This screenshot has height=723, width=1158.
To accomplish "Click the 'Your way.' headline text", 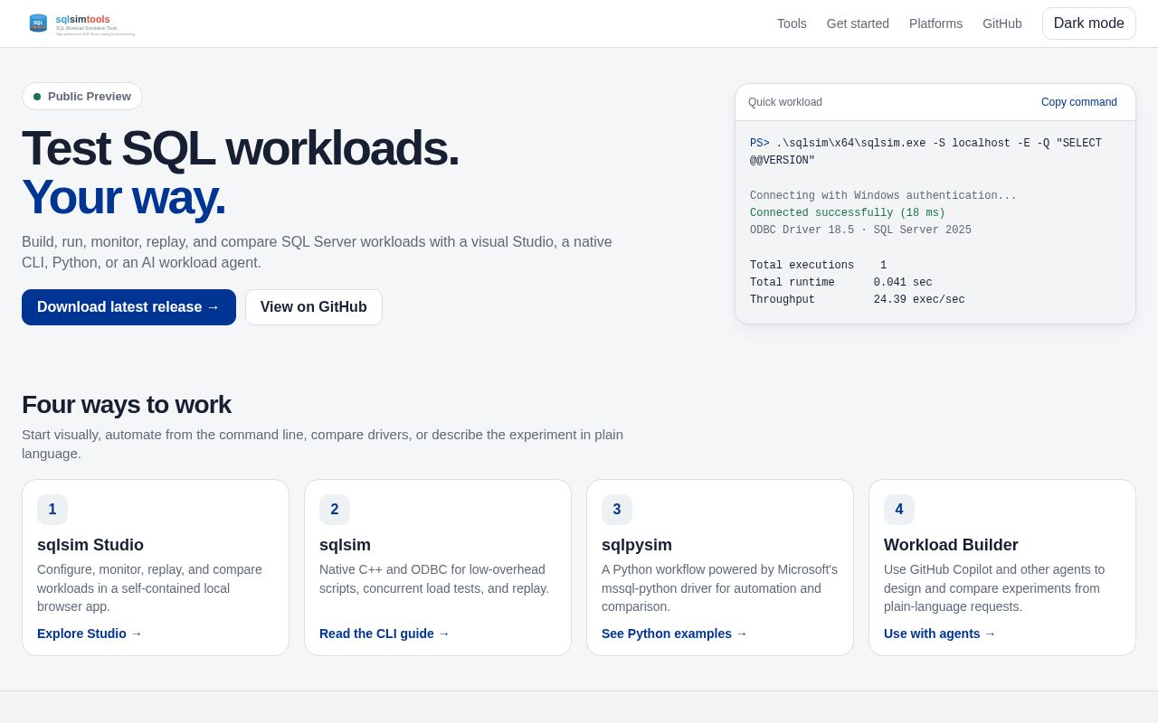I will (x=124, y=197).
